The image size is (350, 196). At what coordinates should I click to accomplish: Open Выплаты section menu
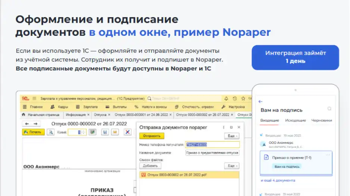click(x=116, y=107)
